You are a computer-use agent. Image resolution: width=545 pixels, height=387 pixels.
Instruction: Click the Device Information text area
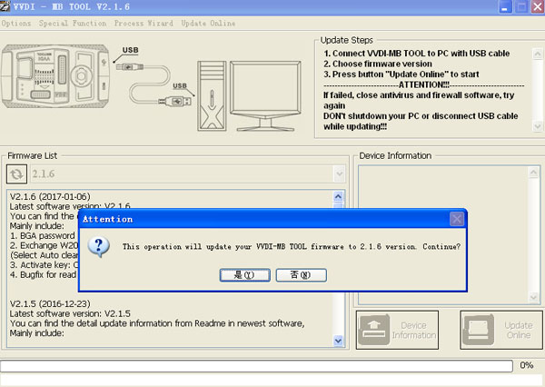(x=449, y=235)
